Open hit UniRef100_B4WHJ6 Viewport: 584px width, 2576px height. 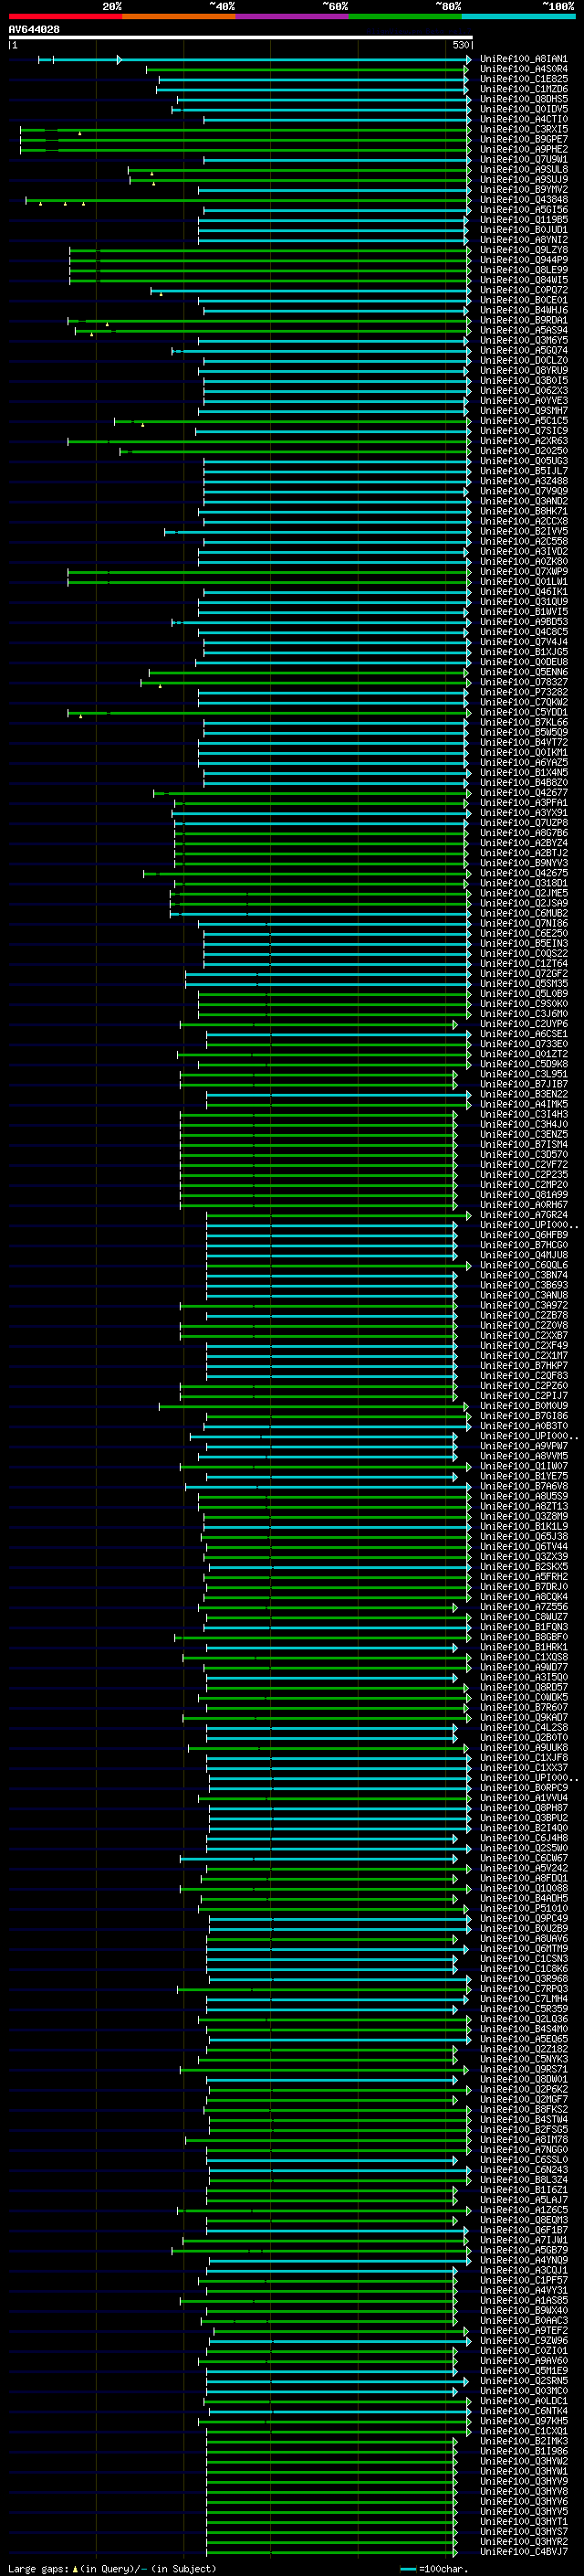(523, 311)
